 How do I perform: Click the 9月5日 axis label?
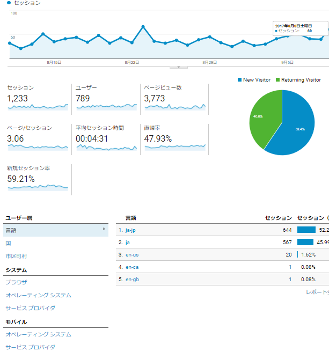click(x=288, y=62)
